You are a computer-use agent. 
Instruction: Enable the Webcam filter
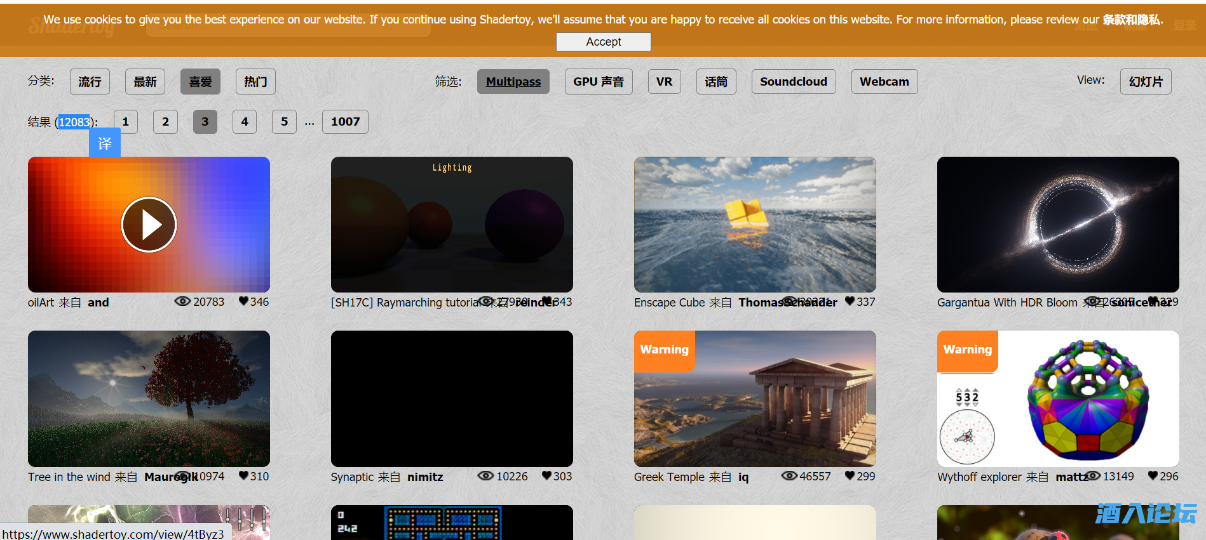click(884, 82)
